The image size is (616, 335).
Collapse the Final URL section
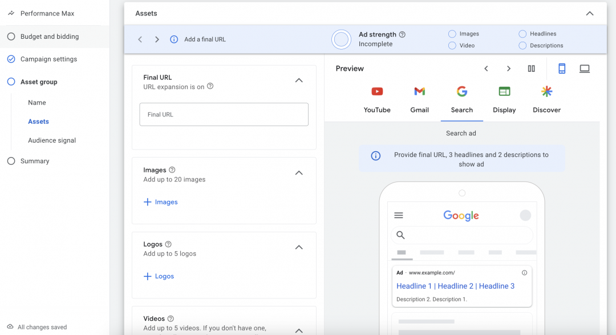point(299,80)
